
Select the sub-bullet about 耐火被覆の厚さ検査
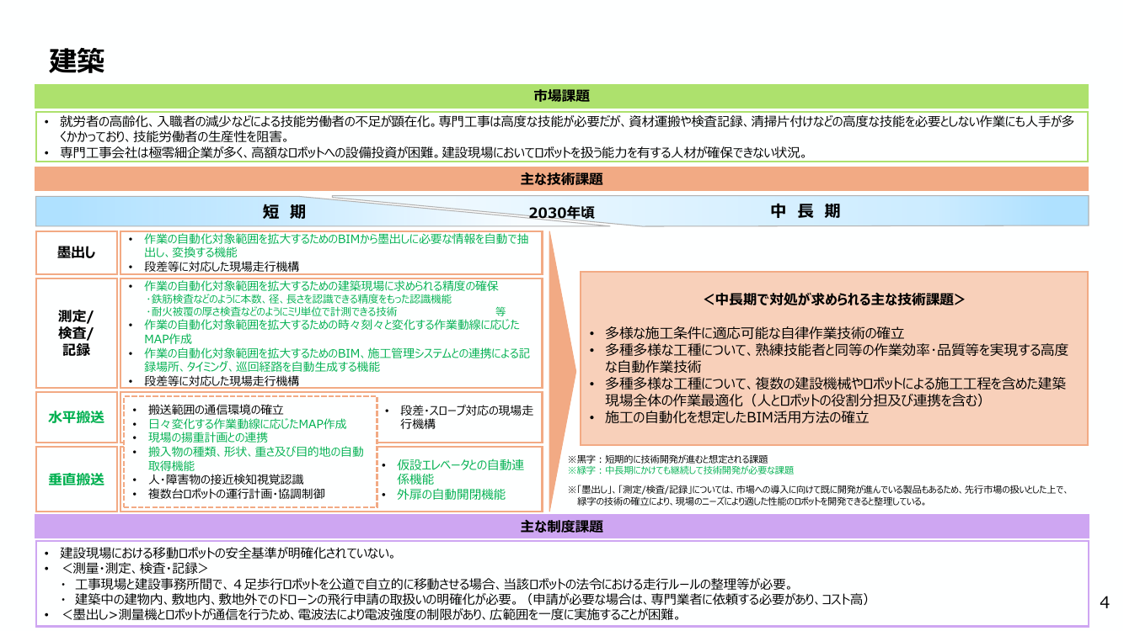pos(271,310)
